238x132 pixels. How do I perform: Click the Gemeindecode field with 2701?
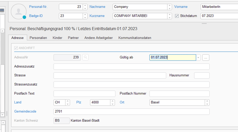click(131, 112)
